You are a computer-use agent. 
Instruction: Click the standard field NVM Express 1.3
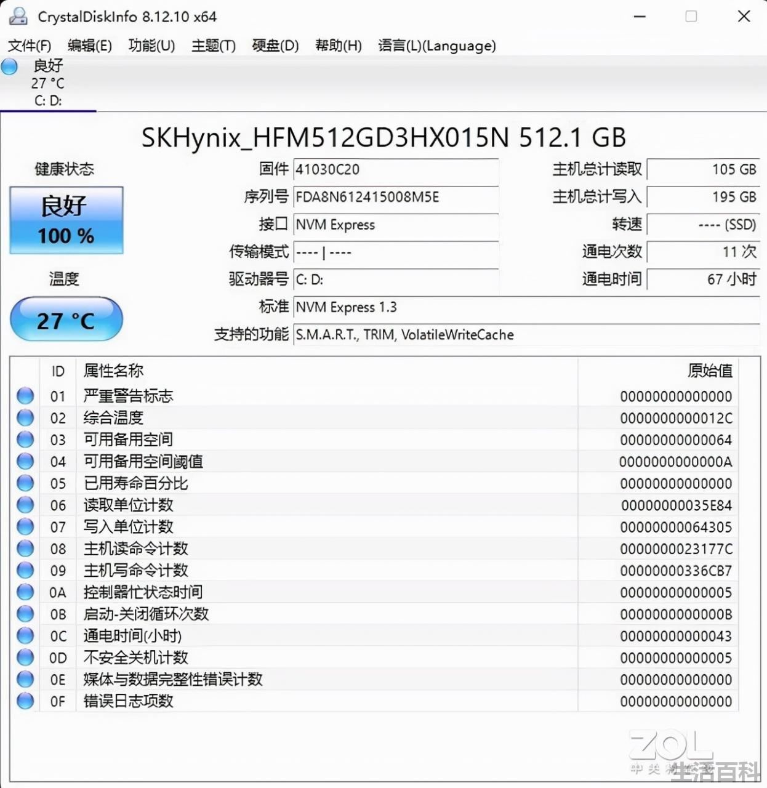(x=526, y=307)
